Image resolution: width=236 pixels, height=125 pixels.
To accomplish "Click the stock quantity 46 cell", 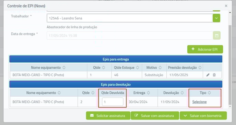I will 127,75.
